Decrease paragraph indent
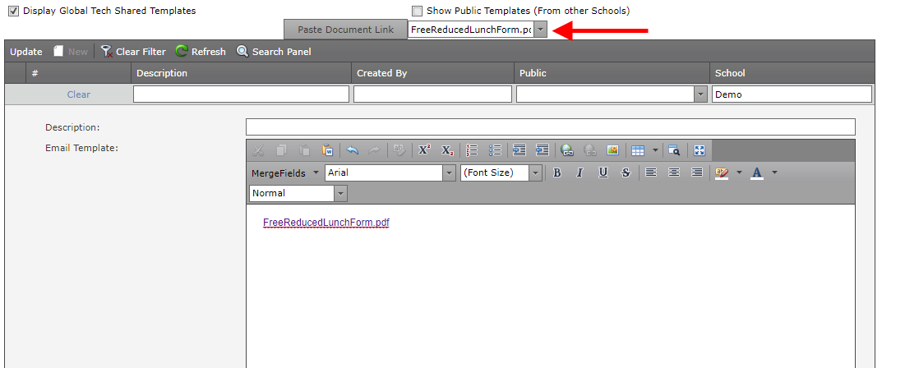 click(x=542, y=150)
